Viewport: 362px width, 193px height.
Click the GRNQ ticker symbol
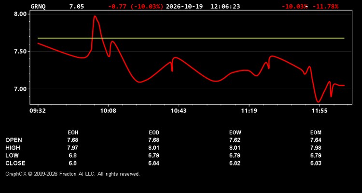pyautogui.click(x=38, y=6)
